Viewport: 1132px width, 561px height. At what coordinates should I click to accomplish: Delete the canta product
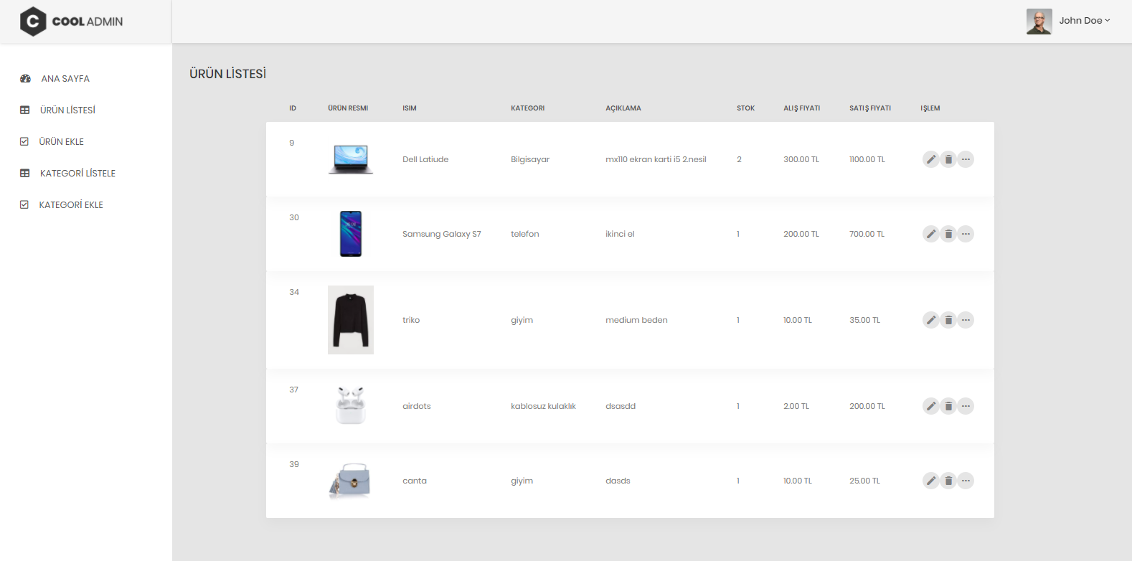coord(948,481)
